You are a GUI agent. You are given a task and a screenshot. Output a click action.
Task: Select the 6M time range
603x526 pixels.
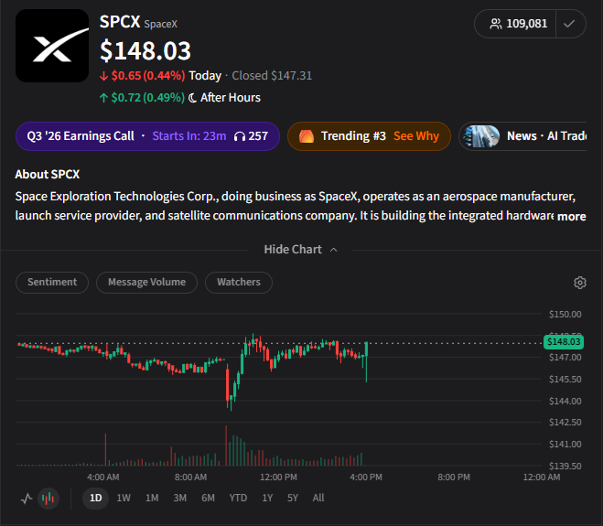pyautogui.click(x=208, y=499)
